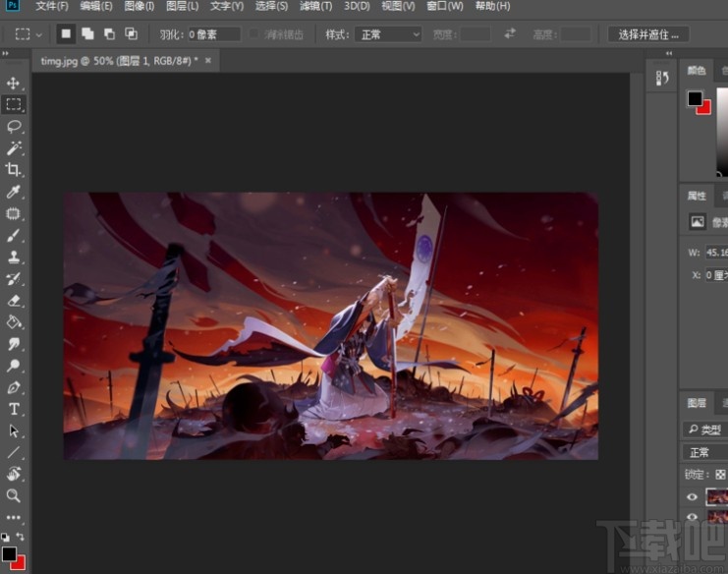Swap foreground and background colors in toolbox
The height and width of the screenshot is (574, 728).
point(20,537)
